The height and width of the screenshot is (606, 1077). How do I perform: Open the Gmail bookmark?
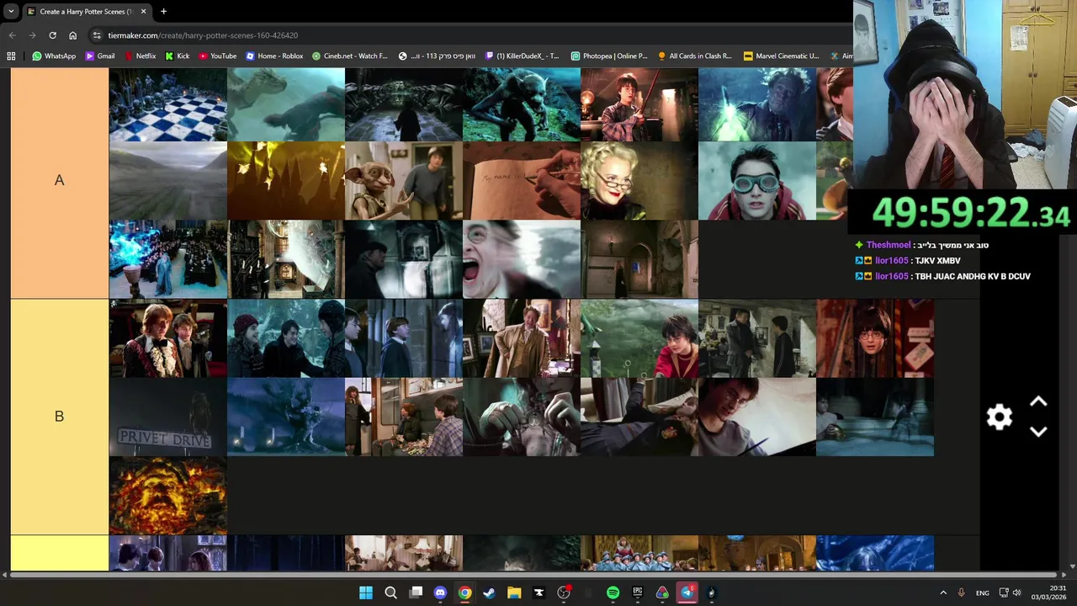[100, 56]
